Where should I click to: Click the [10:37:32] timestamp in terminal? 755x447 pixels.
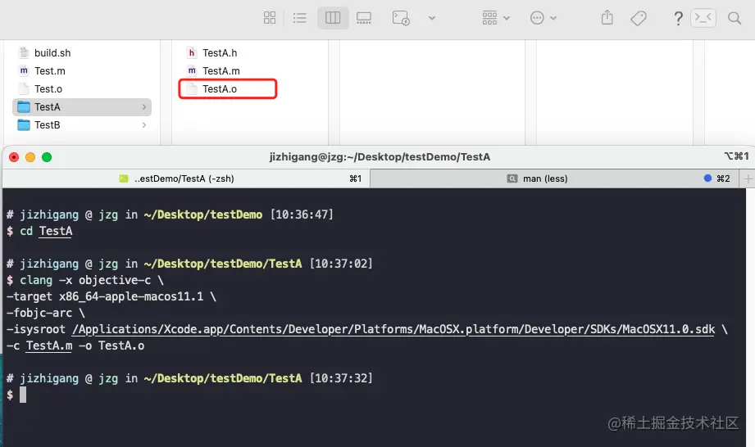pyautogui.click(x=341, y=378)
